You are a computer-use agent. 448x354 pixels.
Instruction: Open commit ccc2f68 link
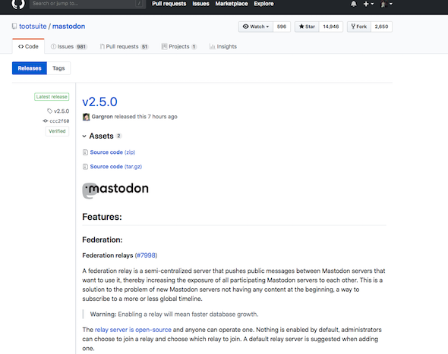(59, 121)
